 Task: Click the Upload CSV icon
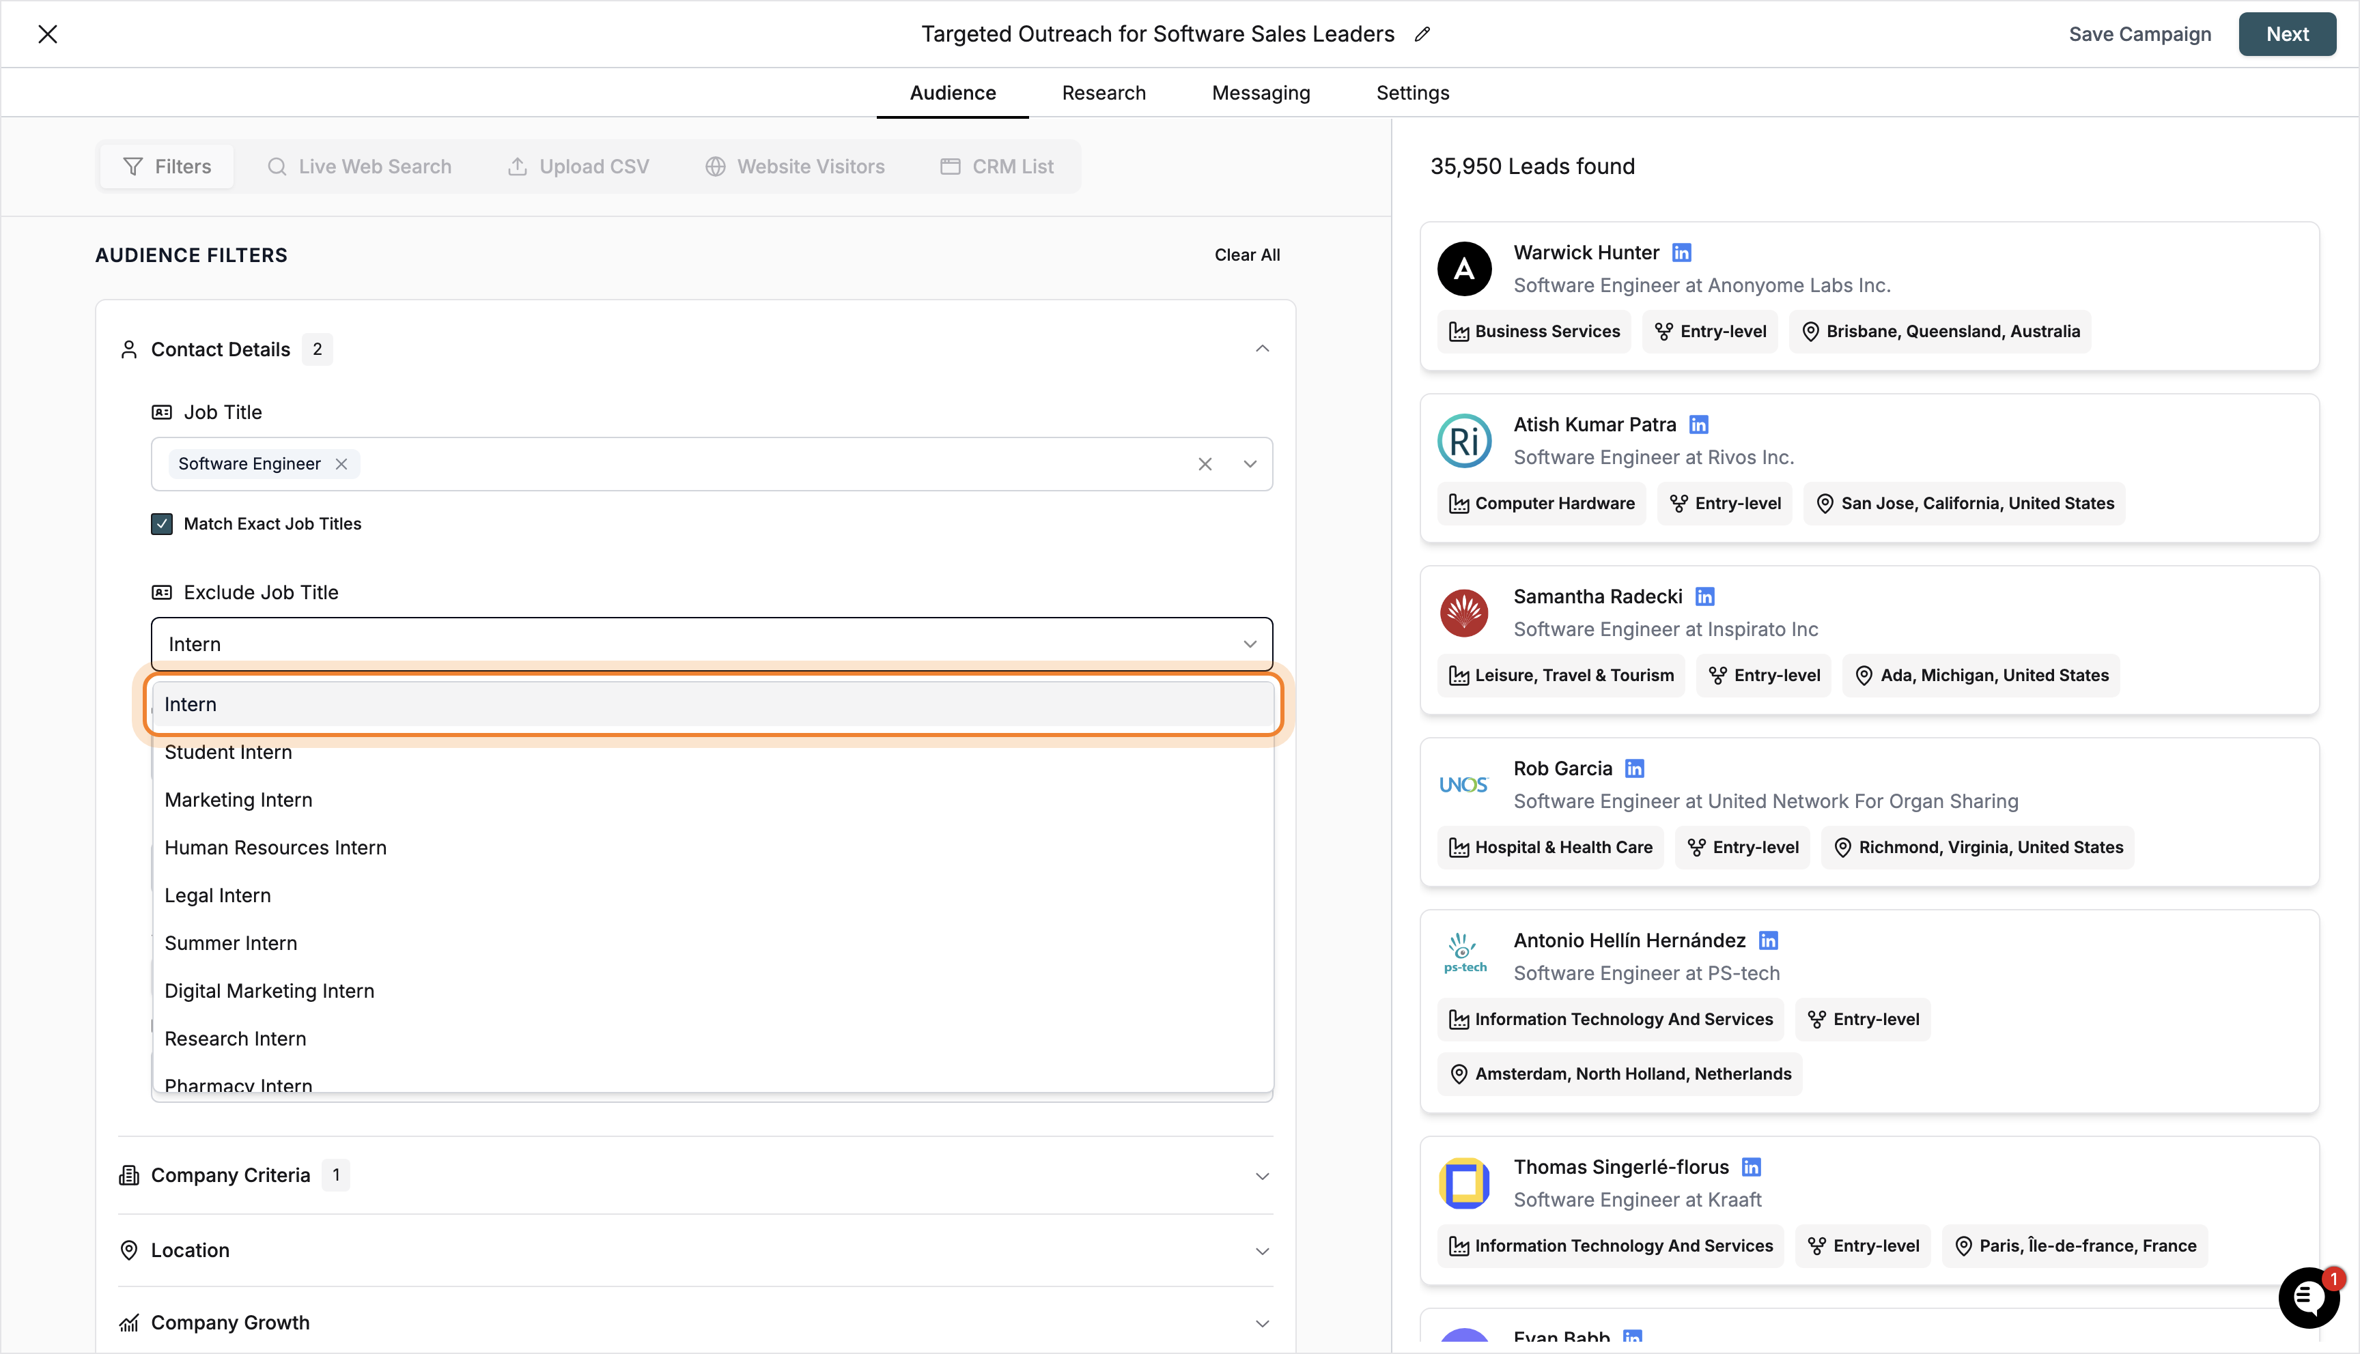(x=518, y=166)
